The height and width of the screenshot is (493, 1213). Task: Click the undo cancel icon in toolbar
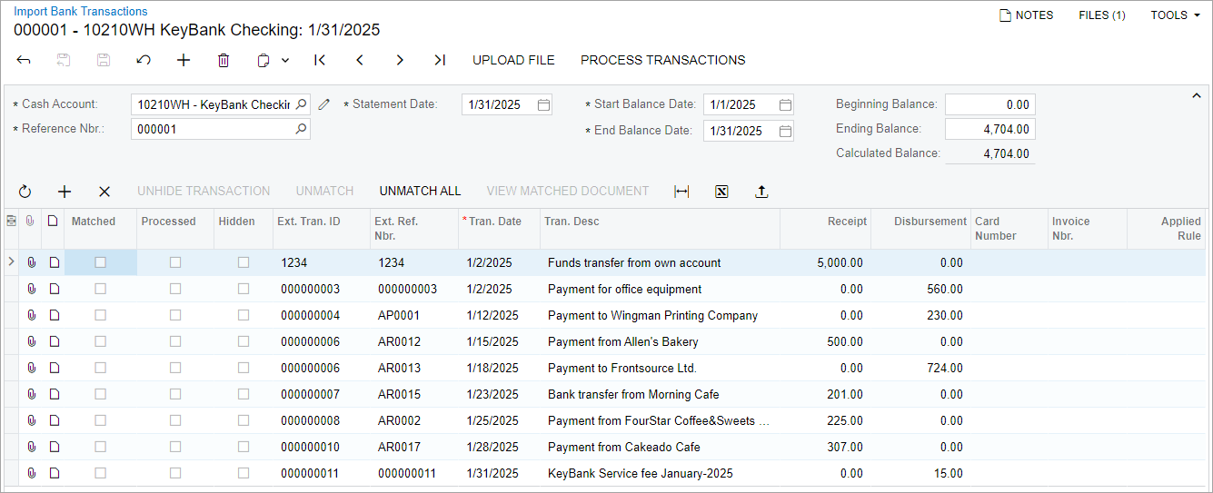[x=144, y=61]
